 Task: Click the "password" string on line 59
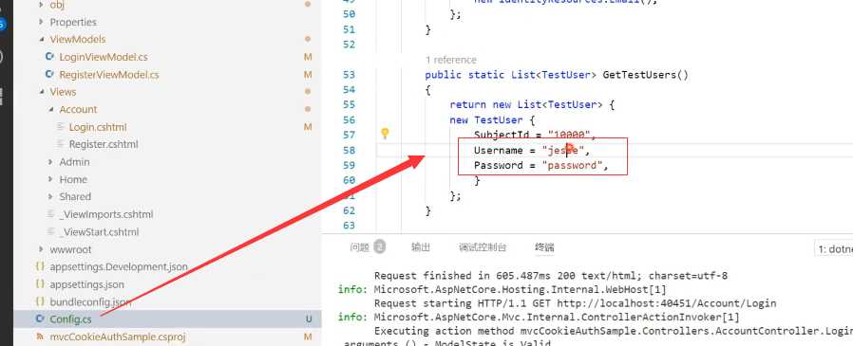[572, 165]
